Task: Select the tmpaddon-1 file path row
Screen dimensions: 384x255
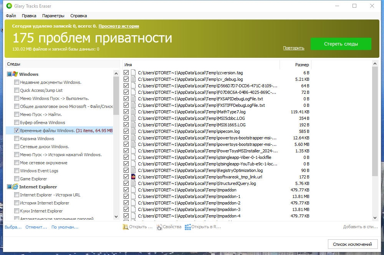Action: pyautogui.click(x=189, y=196)
